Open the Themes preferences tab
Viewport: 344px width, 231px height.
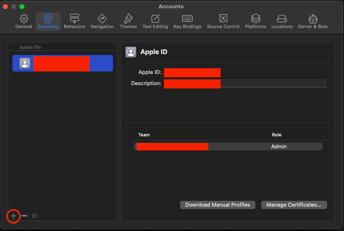(128, 21)
